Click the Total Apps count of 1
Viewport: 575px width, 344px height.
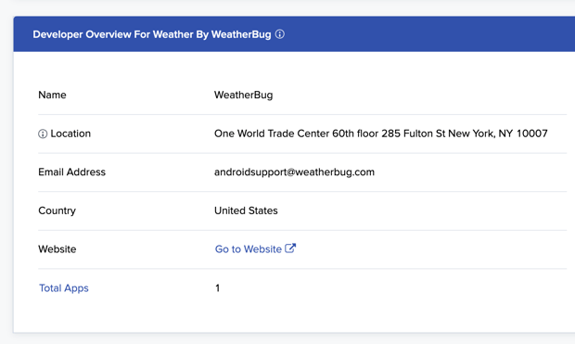pos(217,288)
